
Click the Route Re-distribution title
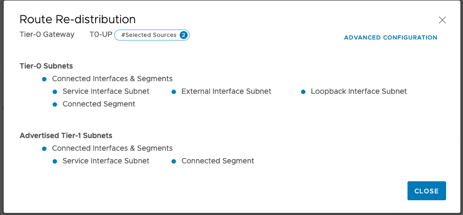pyautogui.click(x=78, y=19)
